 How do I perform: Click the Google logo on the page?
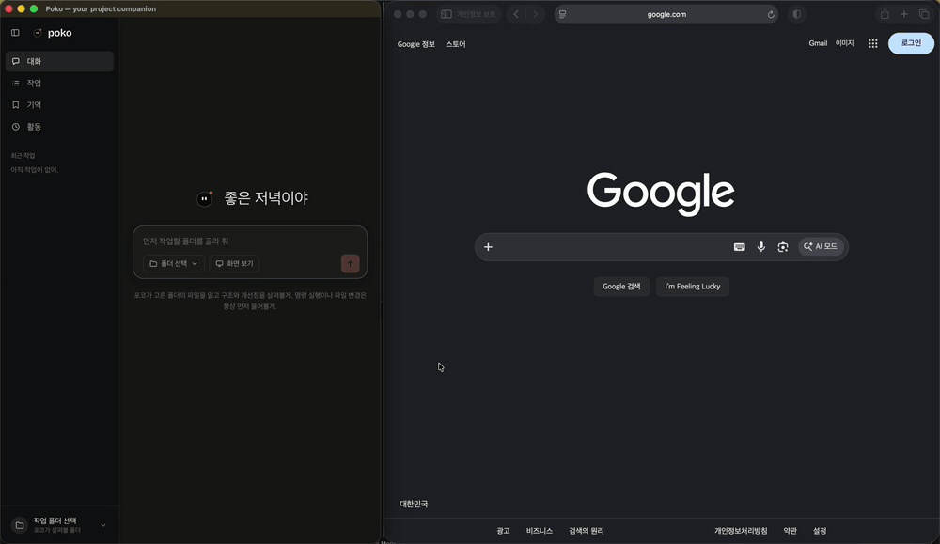(x=661, y=193)
